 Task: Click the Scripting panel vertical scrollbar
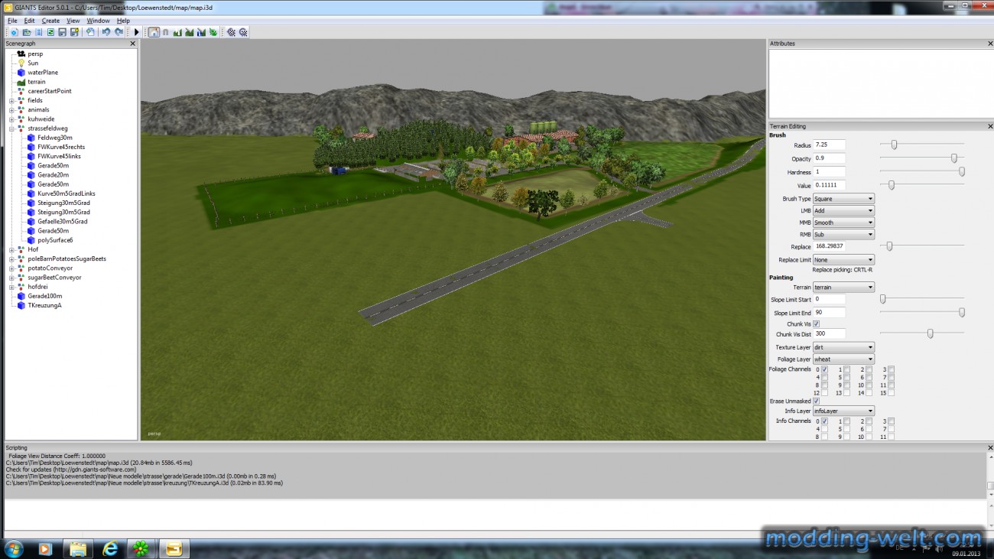click(x=990, y=476)
